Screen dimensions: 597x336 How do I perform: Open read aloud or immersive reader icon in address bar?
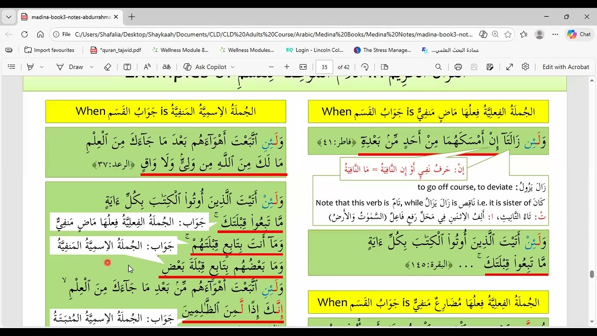coord(483,34)
